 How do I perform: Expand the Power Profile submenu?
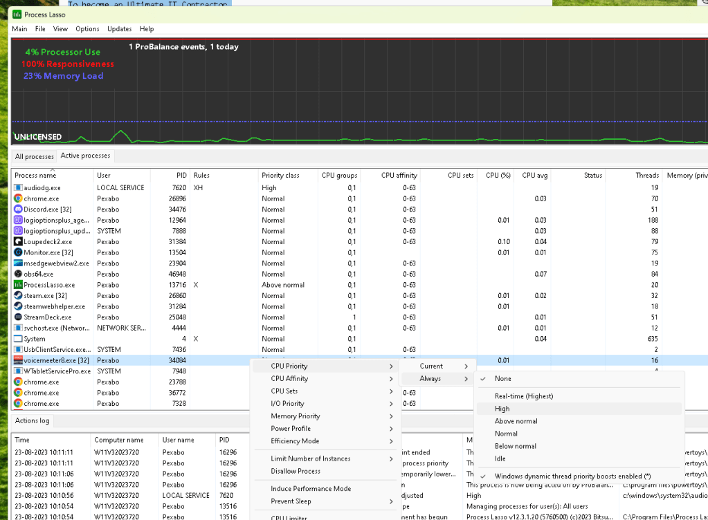(324, 429)
